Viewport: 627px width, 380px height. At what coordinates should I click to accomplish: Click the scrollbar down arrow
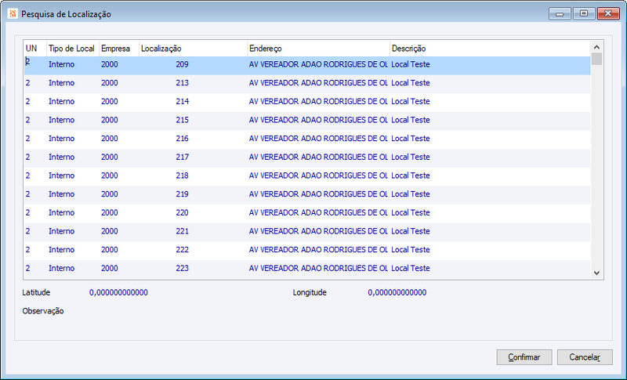(x=596, y=273)
